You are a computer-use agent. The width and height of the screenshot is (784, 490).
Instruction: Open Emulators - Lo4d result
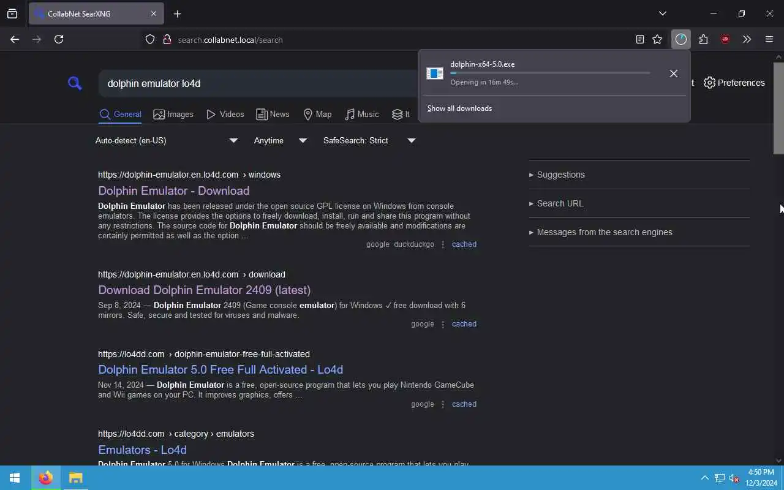point(142,450)
